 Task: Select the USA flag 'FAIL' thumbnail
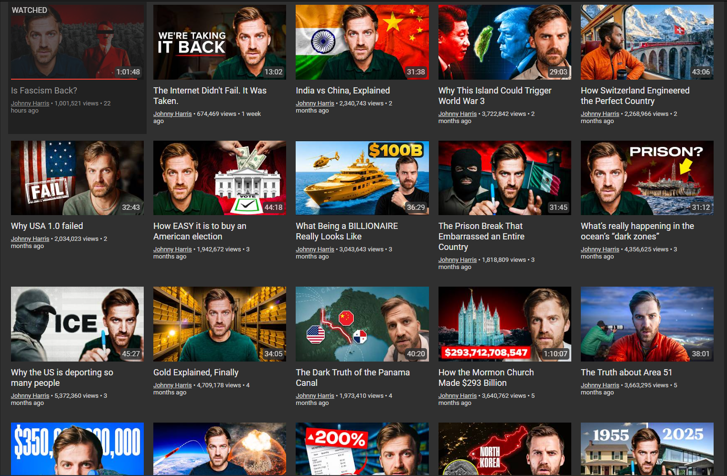coord(77,178)
